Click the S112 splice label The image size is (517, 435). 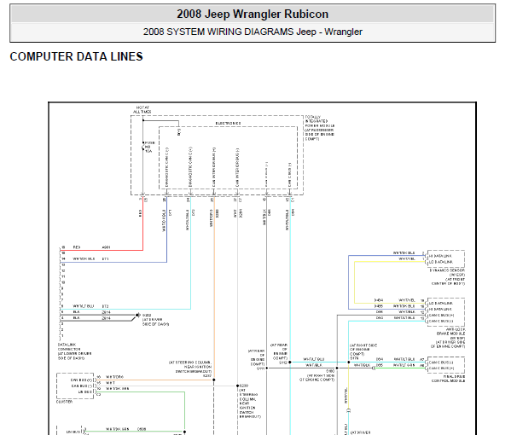pyautogui.click(x=283, y=362)
